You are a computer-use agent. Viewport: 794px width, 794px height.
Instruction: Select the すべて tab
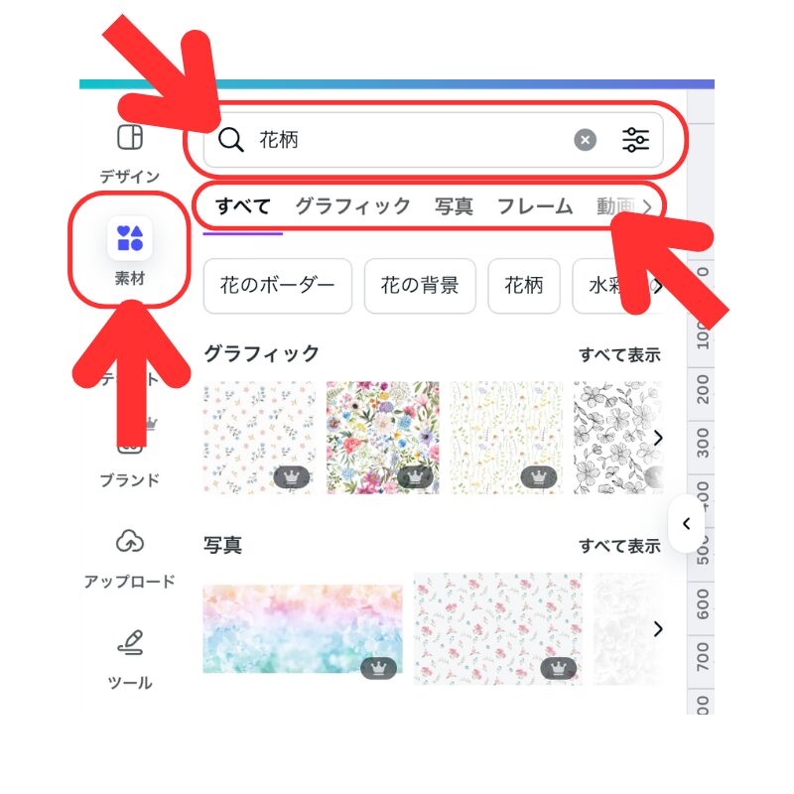click(x=243, y=206)
